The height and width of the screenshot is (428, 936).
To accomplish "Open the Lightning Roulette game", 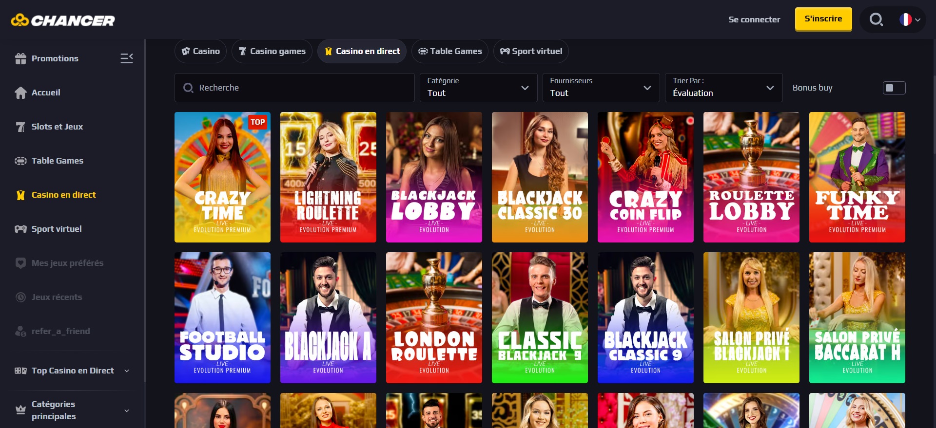I will click(328, 177).
